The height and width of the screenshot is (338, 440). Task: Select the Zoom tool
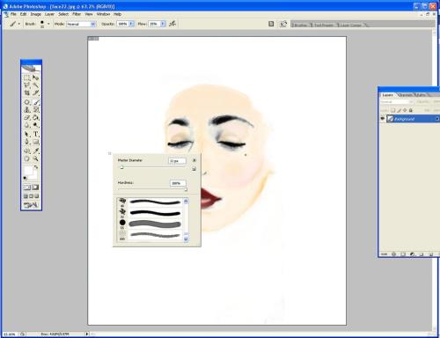pos(35,158)
